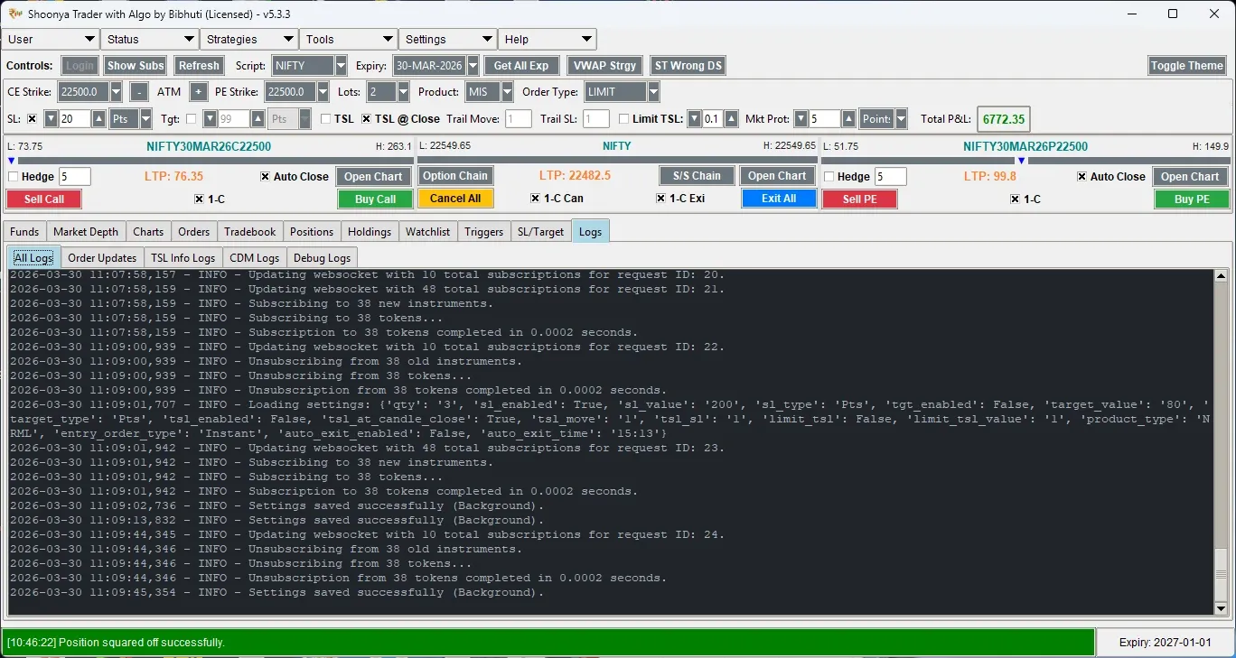Open the Status menu
The image size is (1236, 658).
coord(150,40)
